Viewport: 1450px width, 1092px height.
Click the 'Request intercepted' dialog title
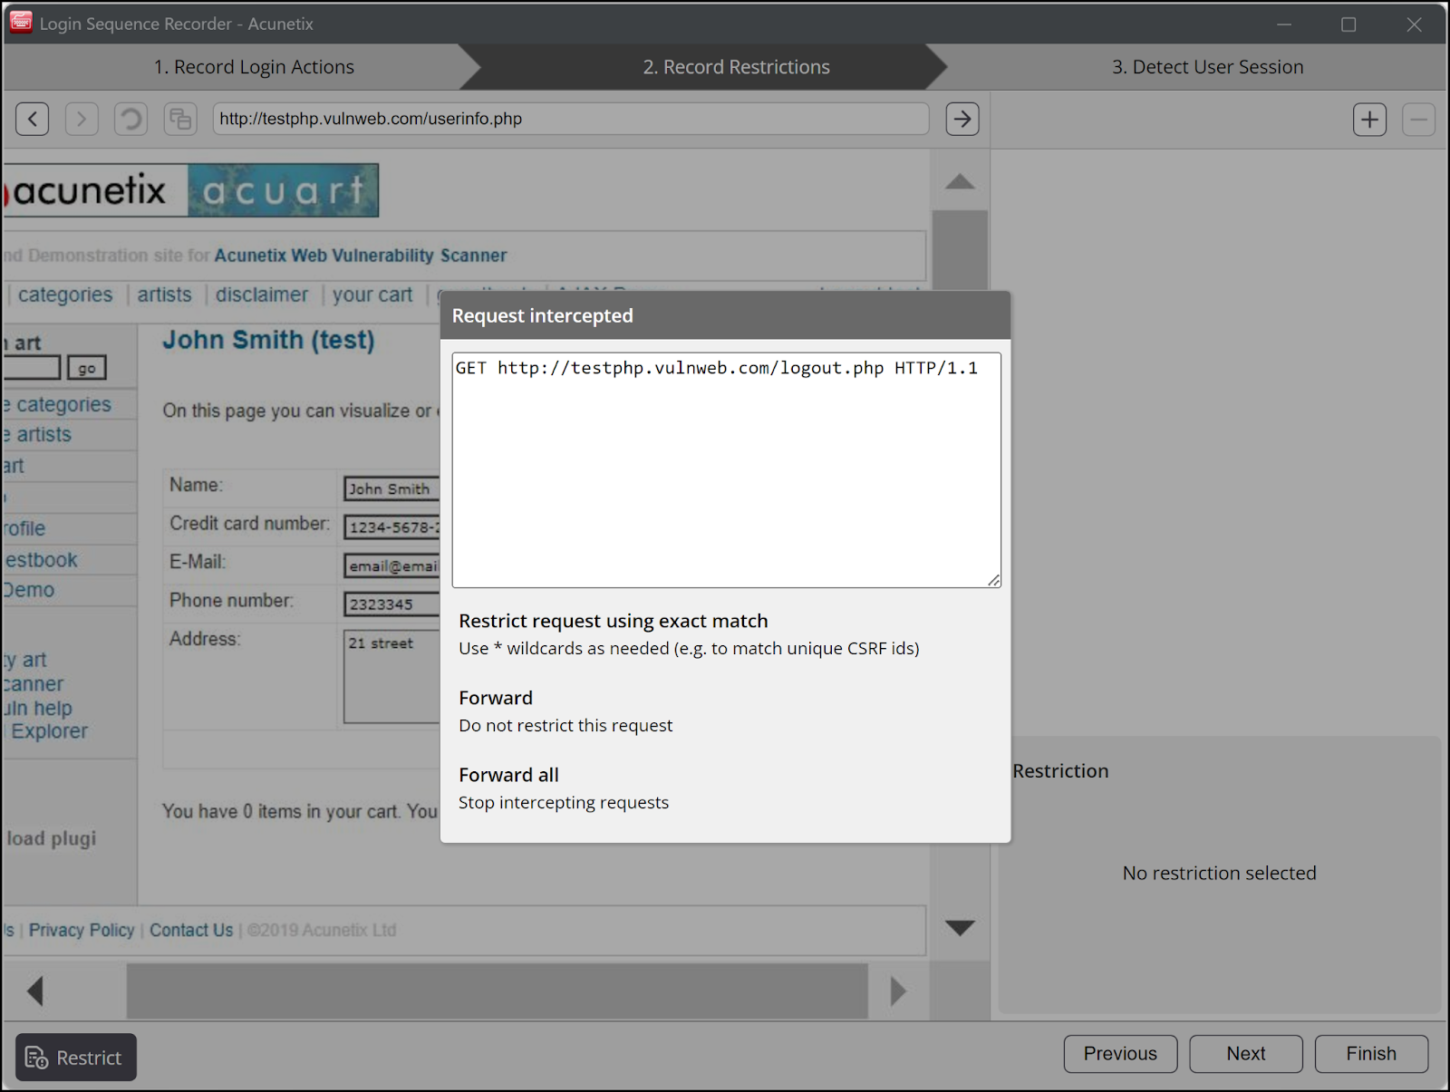[543, 315]
